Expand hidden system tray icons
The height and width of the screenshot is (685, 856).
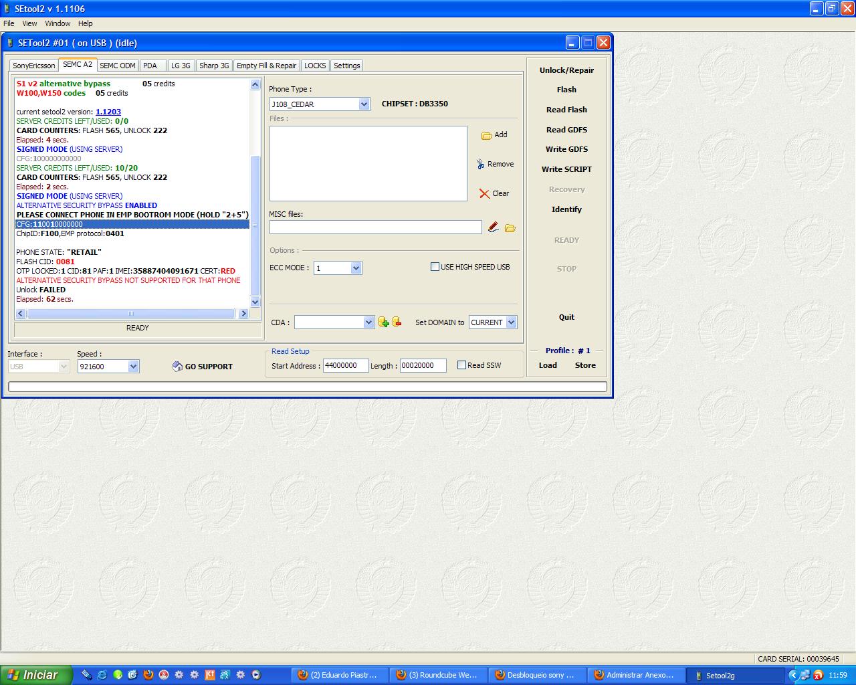[793, 675]
